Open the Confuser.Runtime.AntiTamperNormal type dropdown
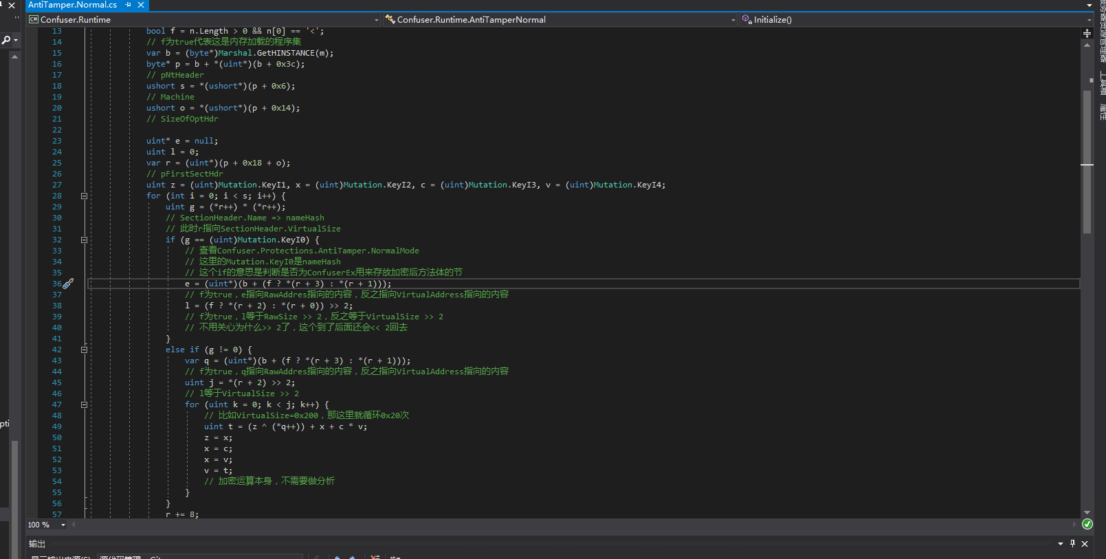Screen dimensions: 1106x559 point(733,20)
